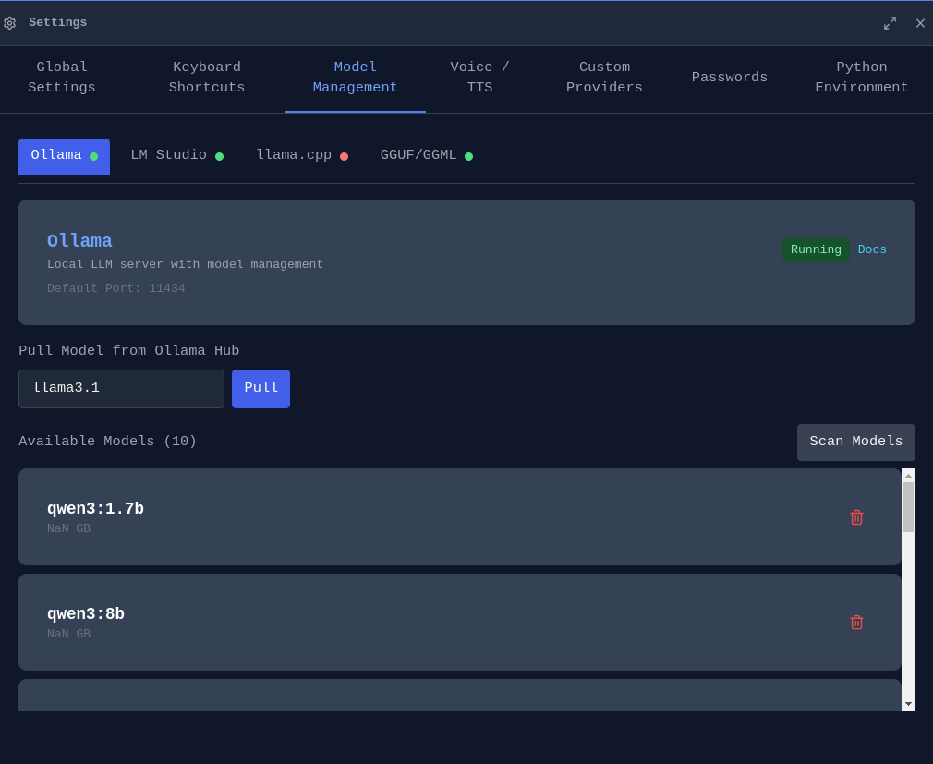This screenshot has width=933, height=764.
Task: Delete the qwen3:1.7b model via trash icon
Action: (x=856, y=517)
